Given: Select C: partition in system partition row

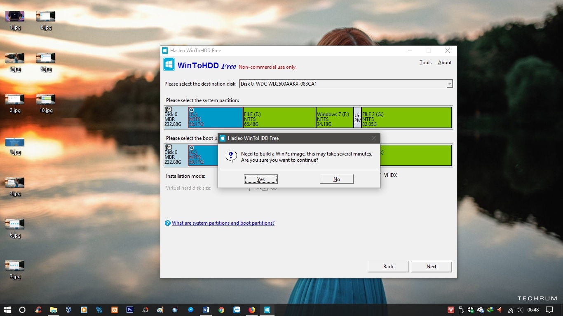Looking at the screenshot, I should [216, 117].
